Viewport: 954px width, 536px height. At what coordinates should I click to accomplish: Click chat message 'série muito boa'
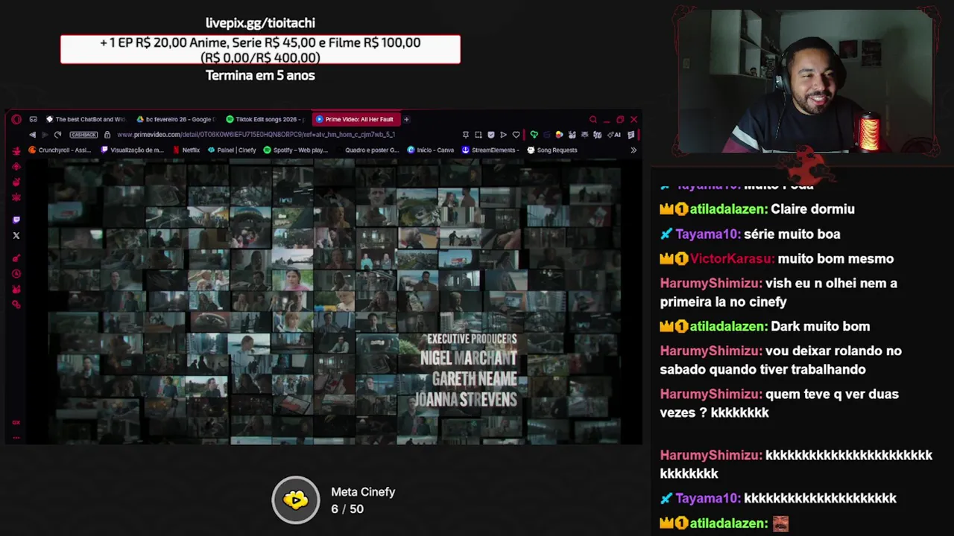(x=792, y=234)
